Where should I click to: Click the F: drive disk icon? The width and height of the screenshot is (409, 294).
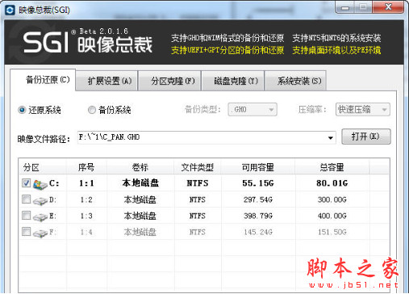coord(40,233)
